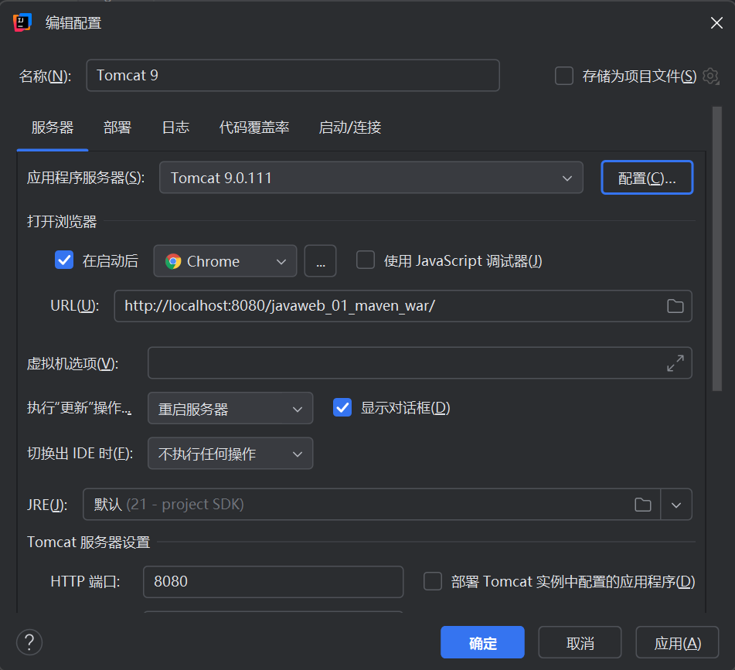Open help with the question mark icon

click(x=29, y=642)
